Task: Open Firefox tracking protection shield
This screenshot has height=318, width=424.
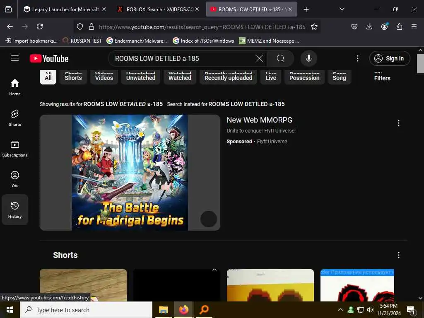Action: [80, 26]
